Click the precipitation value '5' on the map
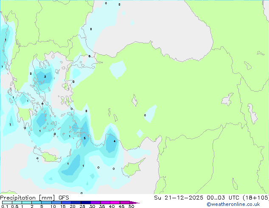Screen dimensions: 269x208 (84, 138)
